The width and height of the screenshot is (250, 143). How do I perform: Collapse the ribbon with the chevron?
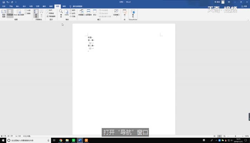point(248,20)
